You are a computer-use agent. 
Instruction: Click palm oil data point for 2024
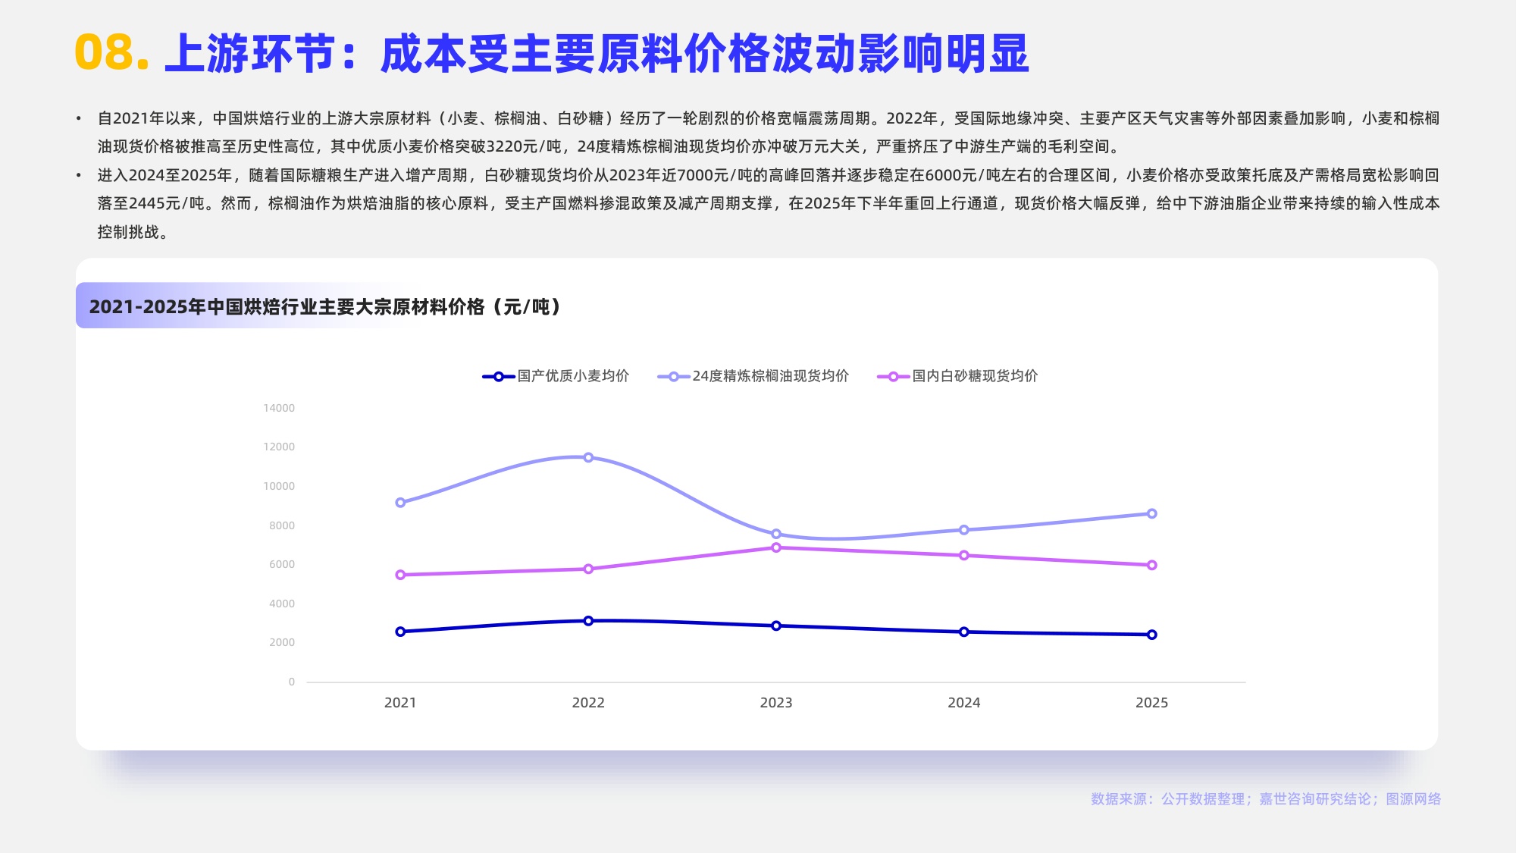[x=964, y=530]
